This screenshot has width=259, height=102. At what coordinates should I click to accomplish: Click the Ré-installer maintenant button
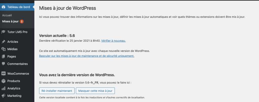coord(57,91)
